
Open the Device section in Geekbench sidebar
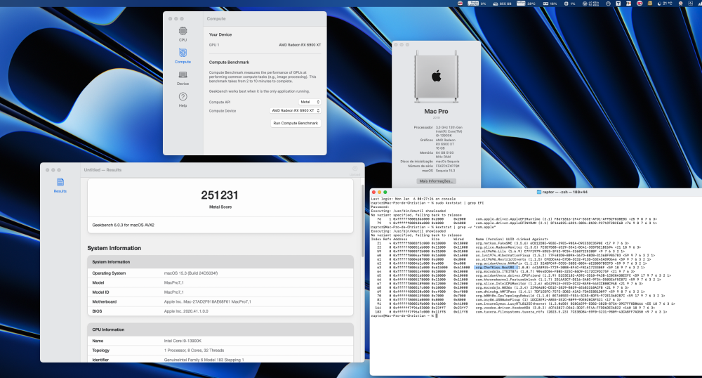(x=183, y=77)
